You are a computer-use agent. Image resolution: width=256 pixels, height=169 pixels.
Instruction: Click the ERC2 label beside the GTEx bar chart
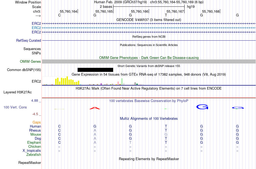pos(36,81)
